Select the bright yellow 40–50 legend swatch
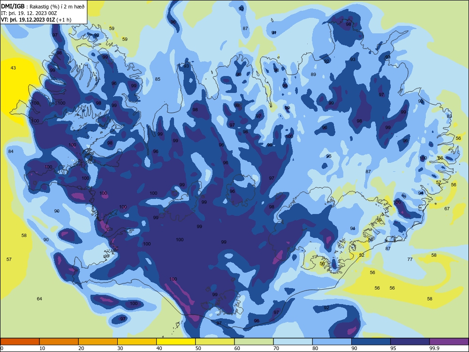 (176, 342)
